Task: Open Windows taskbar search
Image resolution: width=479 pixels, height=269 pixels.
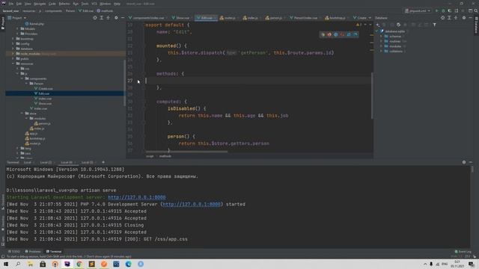Action: [x=18, y=264]
